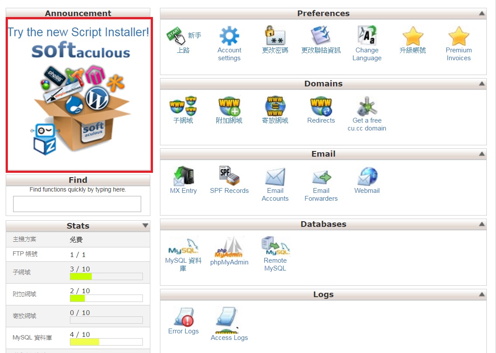Open the MySQL 資料庫 icon in Databases
Image resolution: width=496 pixels, height=353 pixels.
[x=183, y=246]
